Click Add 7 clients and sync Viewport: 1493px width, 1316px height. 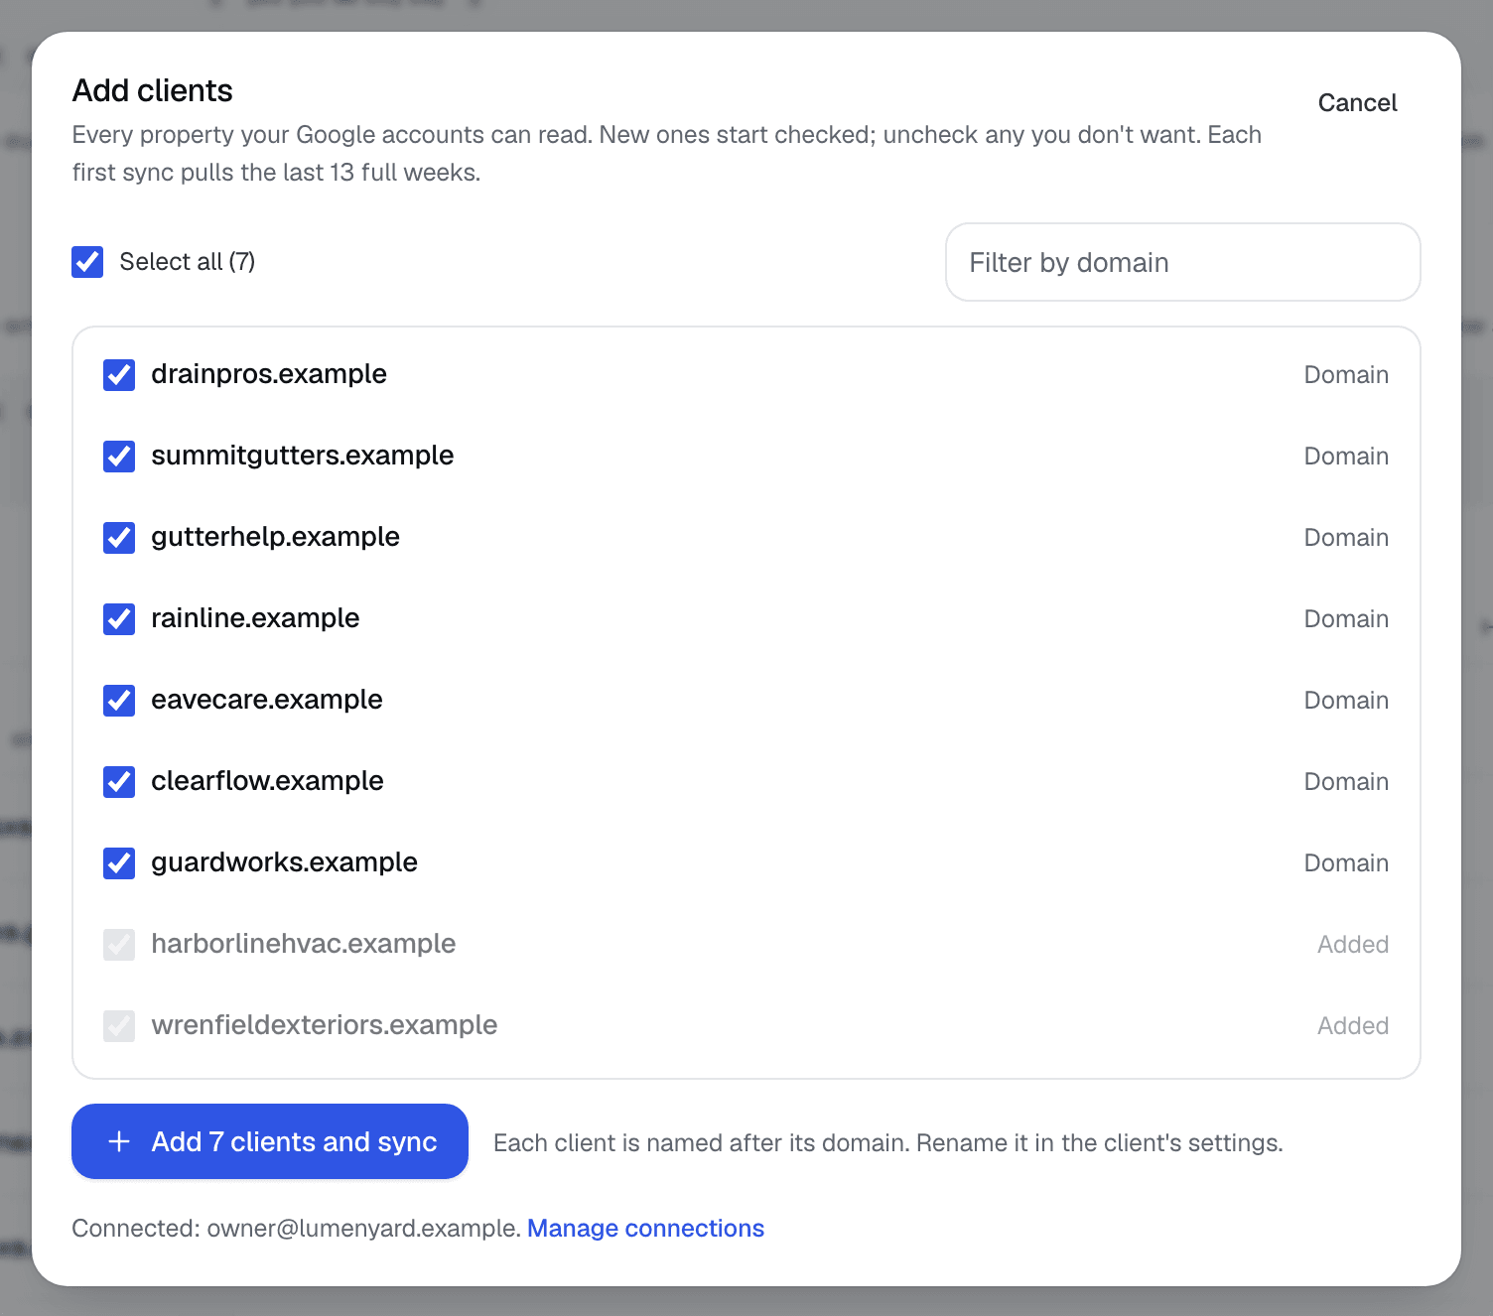pyautogui.click(x=270, y=1141)
